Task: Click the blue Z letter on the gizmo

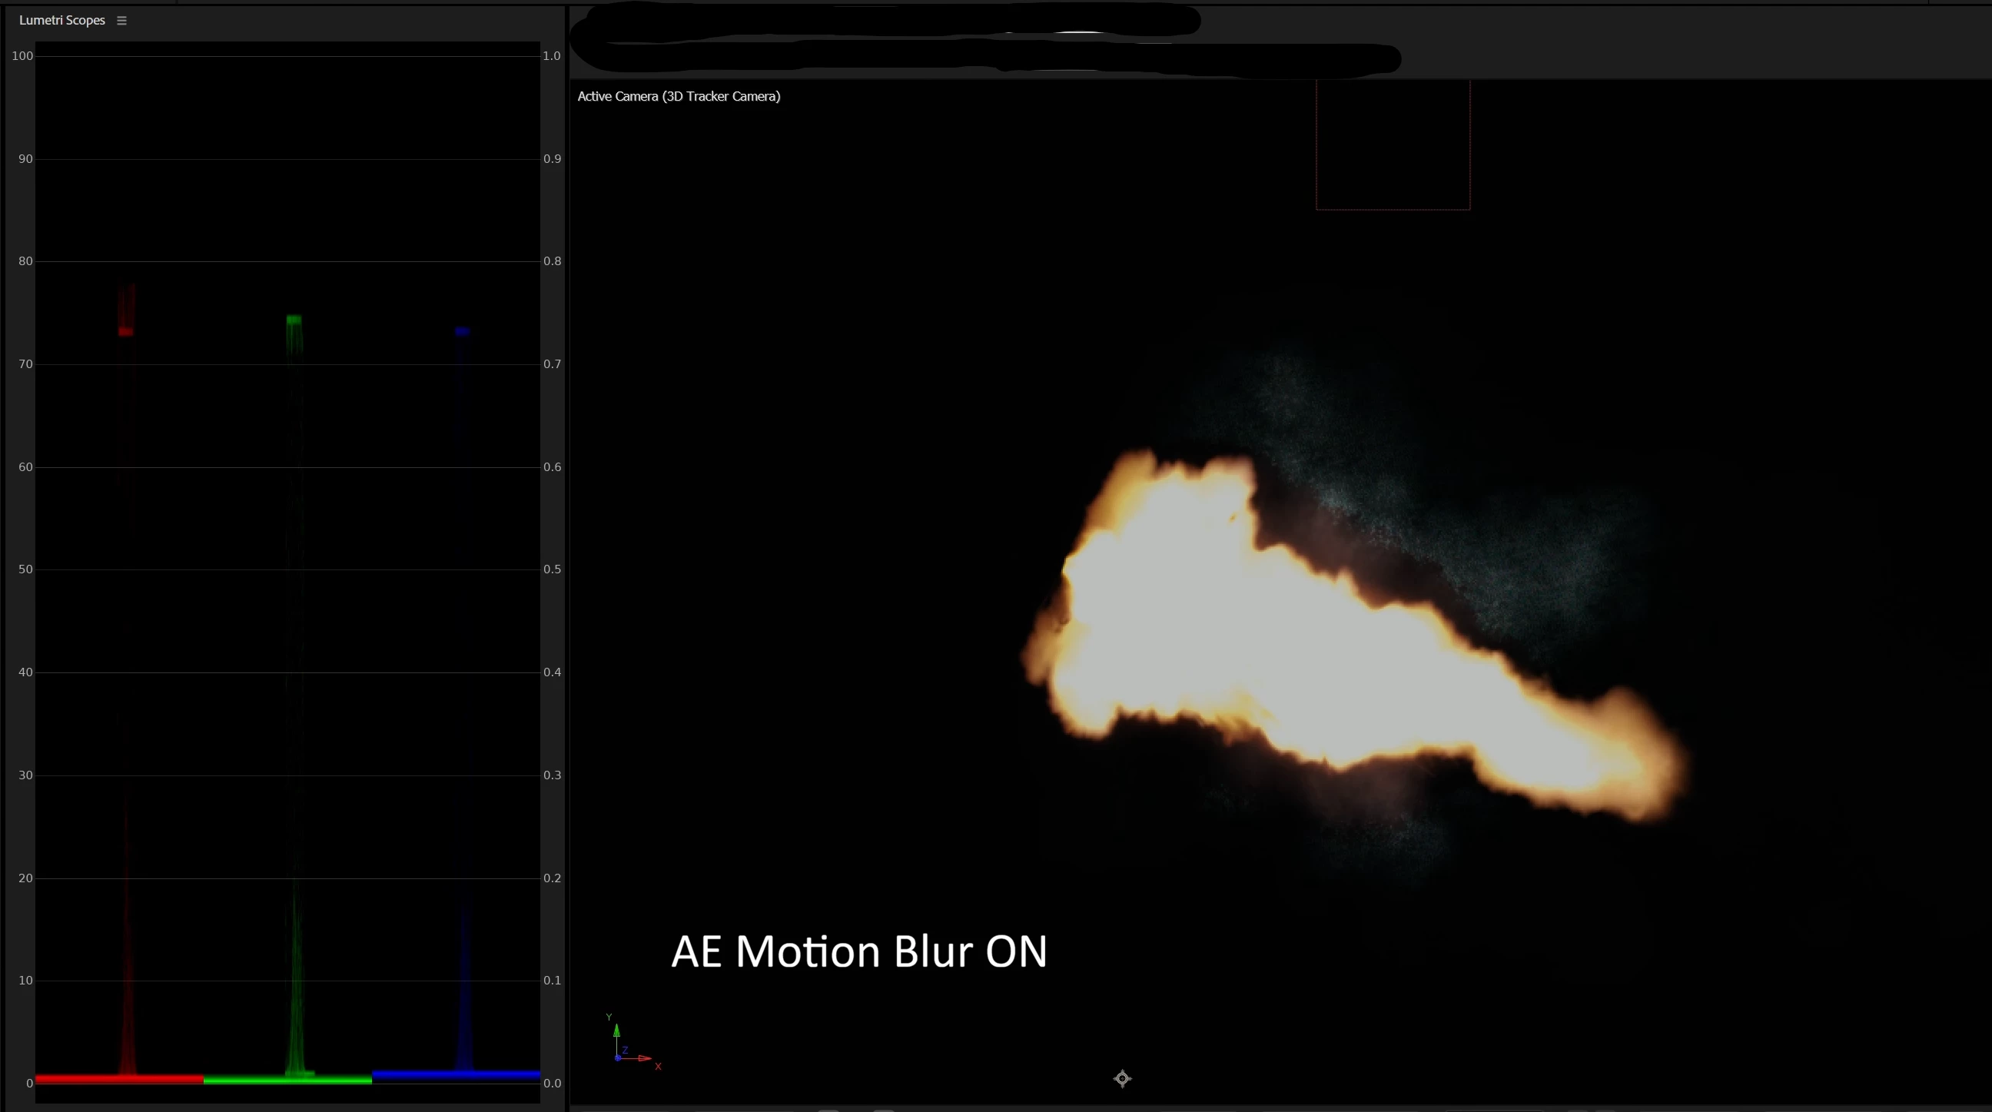Action: point(625,1050)
